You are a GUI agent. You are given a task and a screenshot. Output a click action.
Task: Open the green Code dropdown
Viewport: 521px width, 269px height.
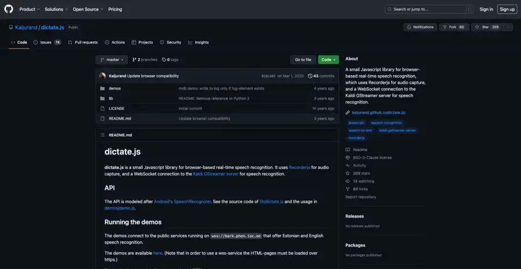pos(328,60)
